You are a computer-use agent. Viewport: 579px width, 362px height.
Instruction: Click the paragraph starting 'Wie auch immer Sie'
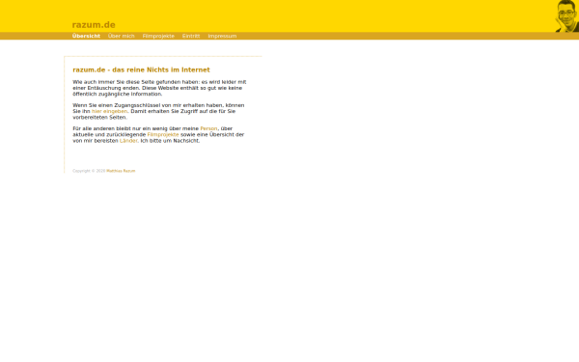tap(159, 88)
